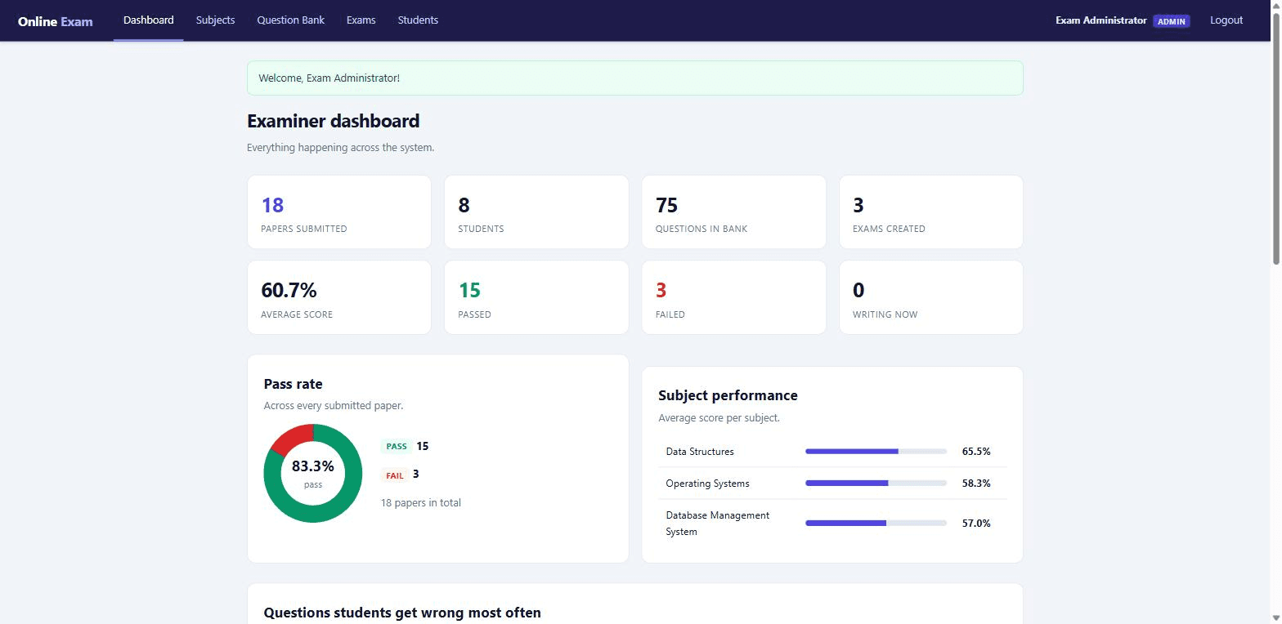Click the Online Exam logo
This screenshot has height=624, width=1282.
click(56, 21)
